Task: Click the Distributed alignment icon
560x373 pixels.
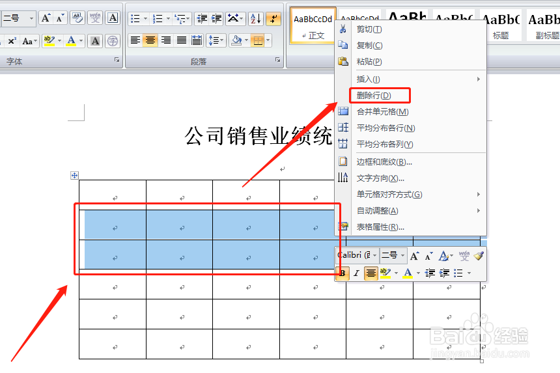Action: [197, 40]
